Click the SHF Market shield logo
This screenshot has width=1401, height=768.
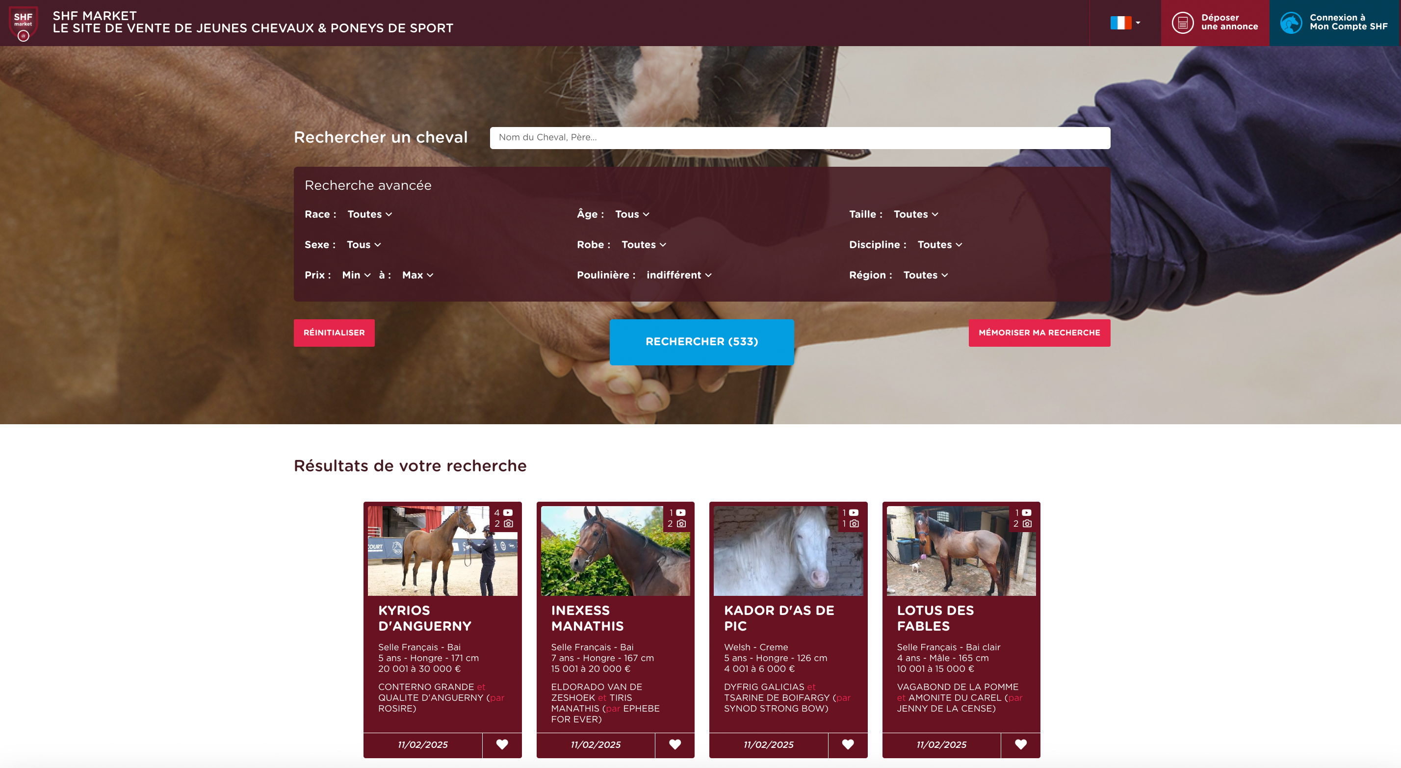coord(24,23)
